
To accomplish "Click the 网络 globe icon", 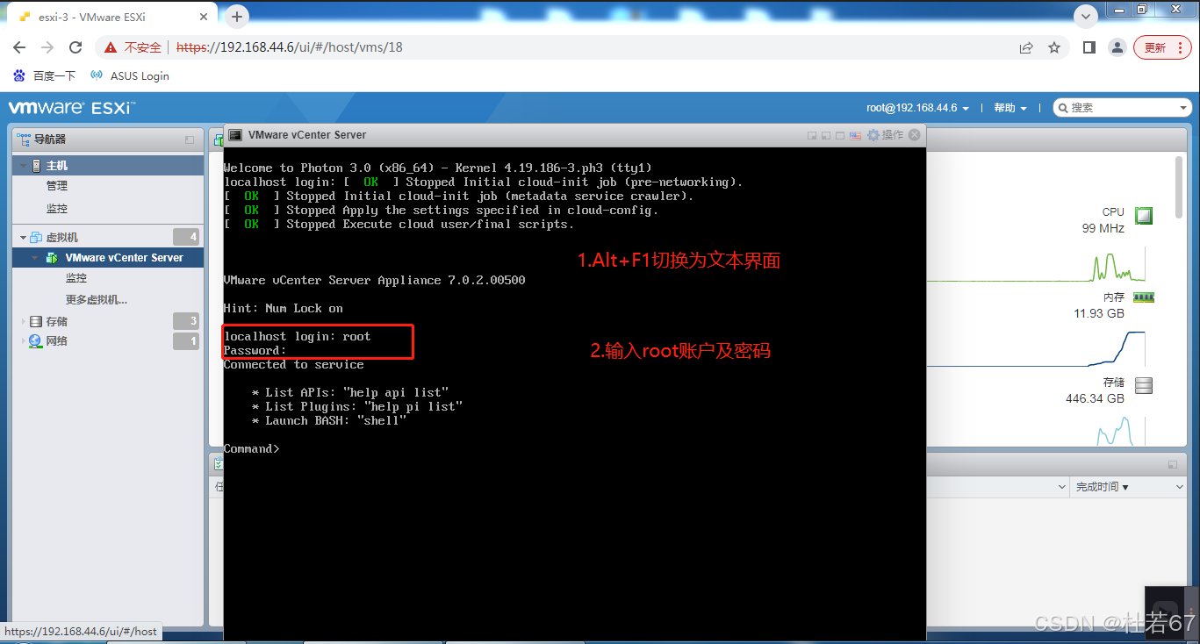I will 35,341.
